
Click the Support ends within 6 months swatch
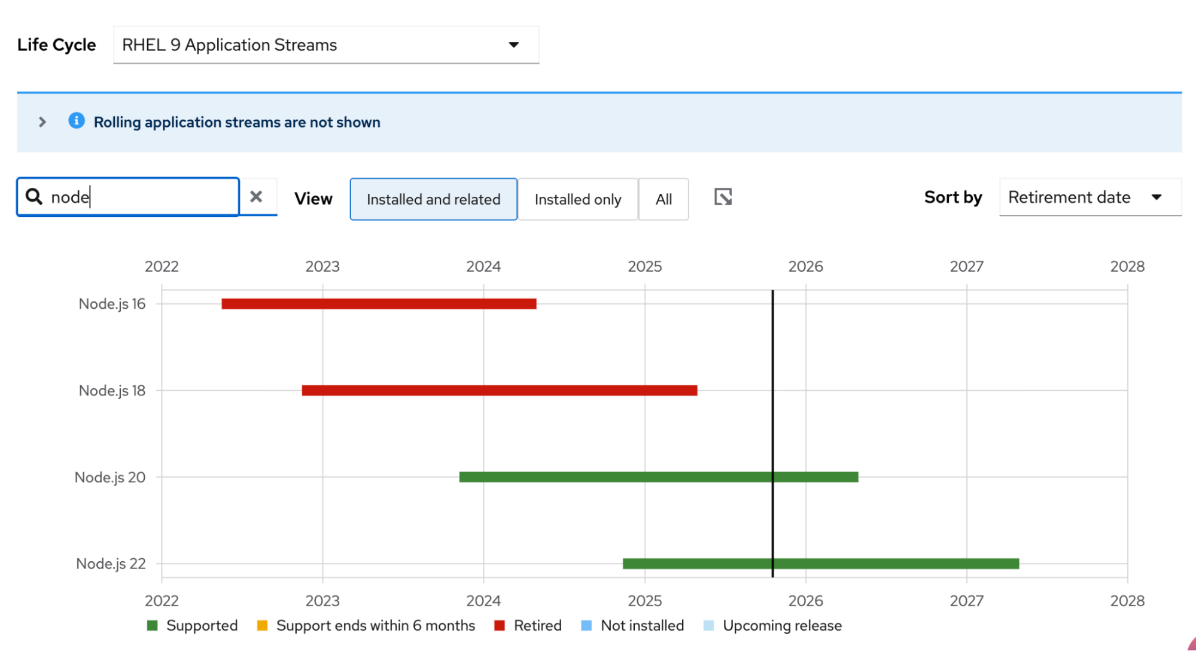262,625
